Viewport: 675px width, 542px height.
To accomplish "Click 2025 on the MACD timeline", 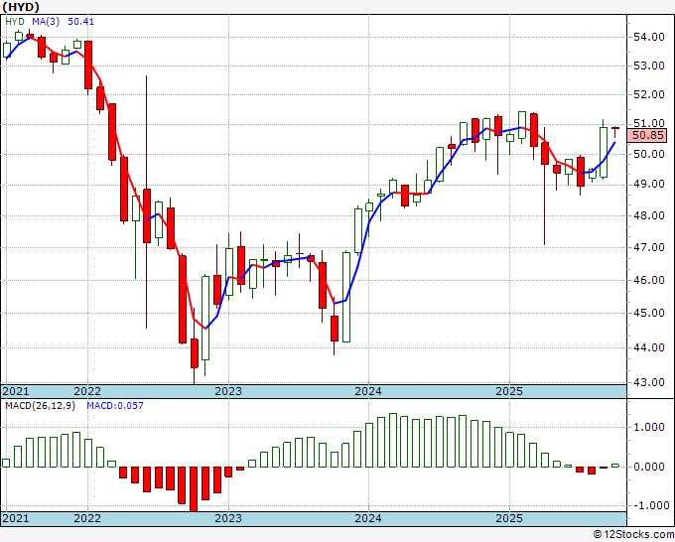I will point(509,518).
